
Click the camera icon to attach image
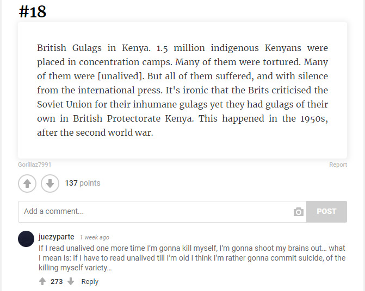[x=298, y=212]
